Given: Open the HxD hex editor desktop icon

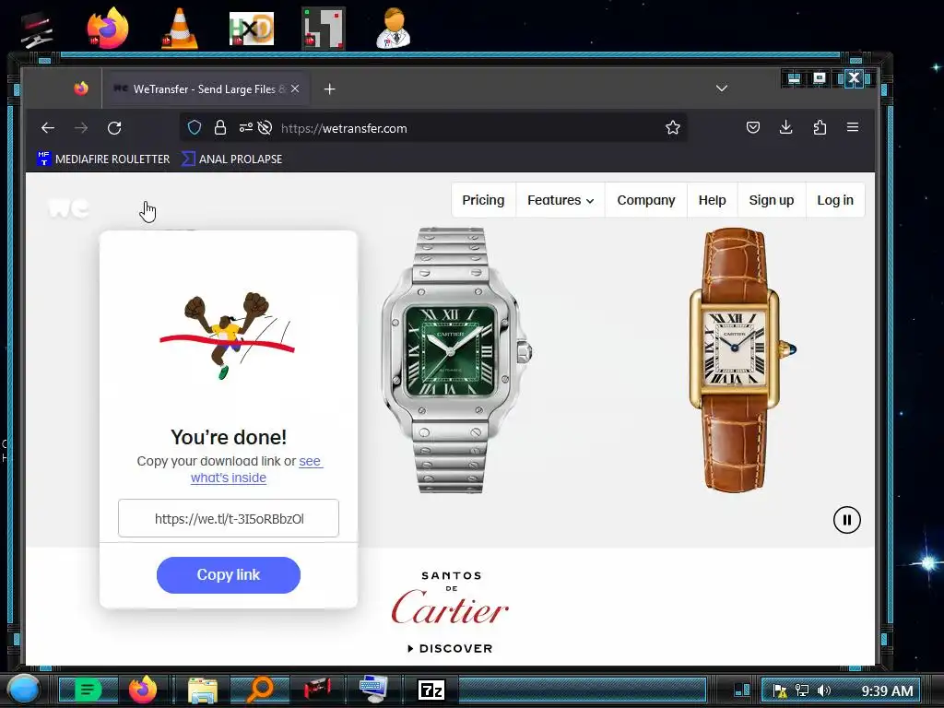Looking at the screenshot, I should pos(251,29).
